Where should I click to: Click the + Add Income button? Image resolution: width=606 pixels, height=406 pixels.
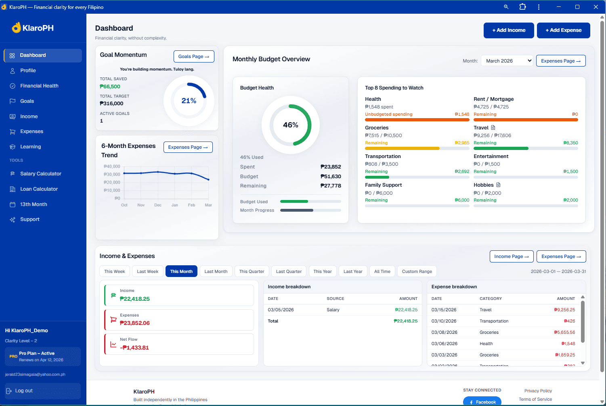coord(509,30)
